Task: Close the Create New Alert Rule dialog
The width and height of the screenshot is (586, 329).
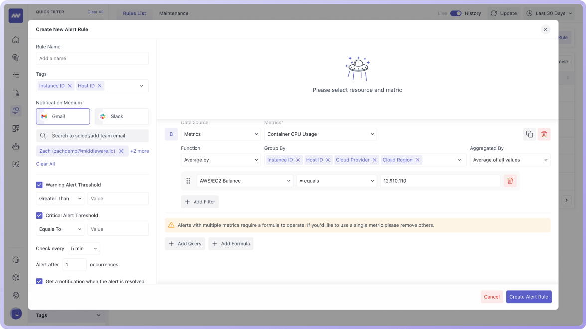Action: (x=545, y=29)
